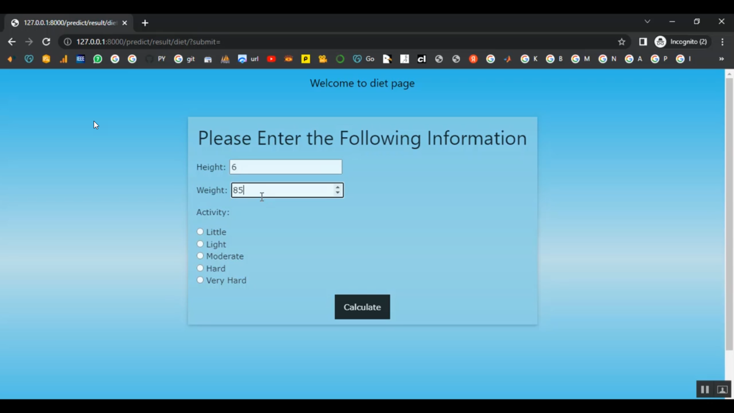Select the Light activity option
This screenshot has height=413, width=734.
(200, 244)
